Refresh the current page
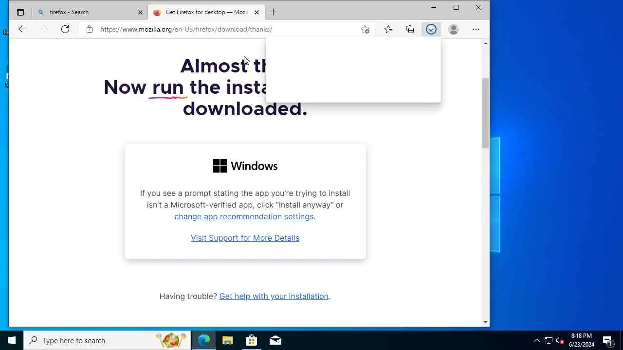This screenshot has height=350, width=623. point(65,29)
